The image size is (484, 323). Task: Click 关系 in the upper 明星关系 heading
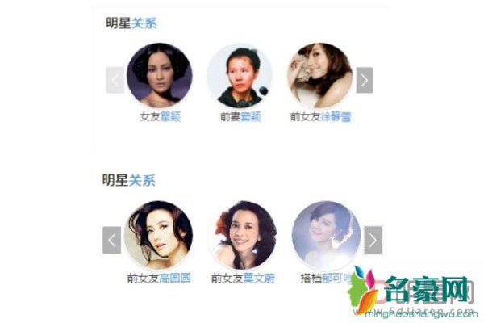(144, 23)
